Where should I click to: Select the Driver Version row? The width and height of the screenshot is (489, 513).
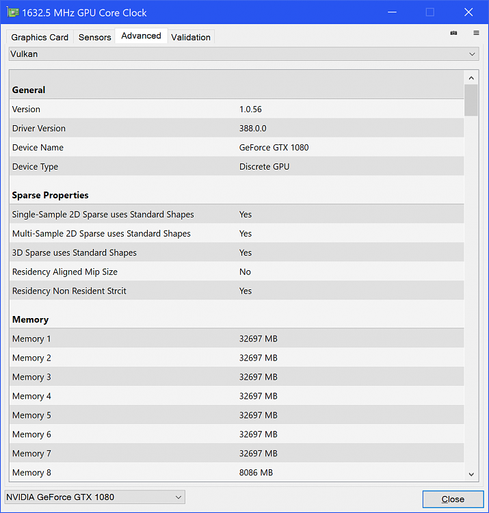point(237,129)
